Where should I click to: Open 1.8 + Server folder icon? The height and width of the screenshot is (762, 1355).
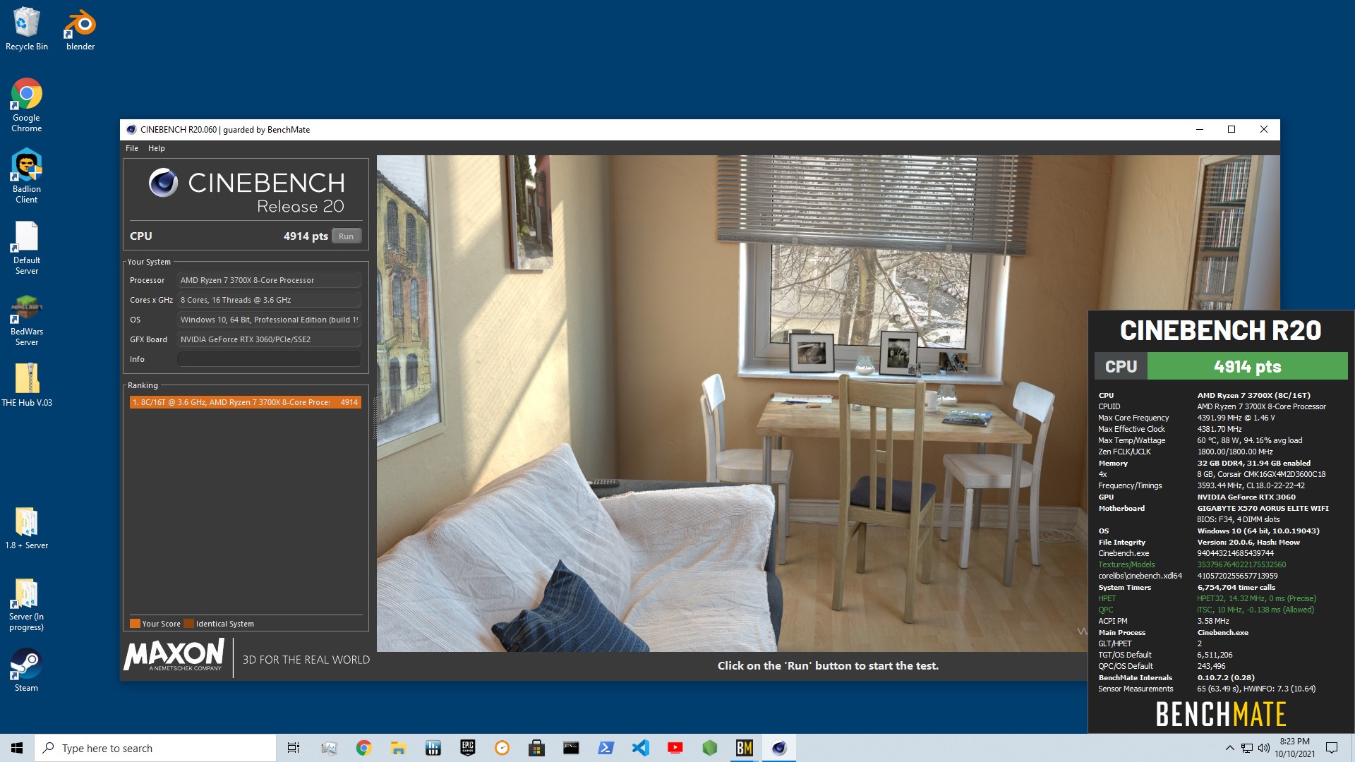point(27,528)
